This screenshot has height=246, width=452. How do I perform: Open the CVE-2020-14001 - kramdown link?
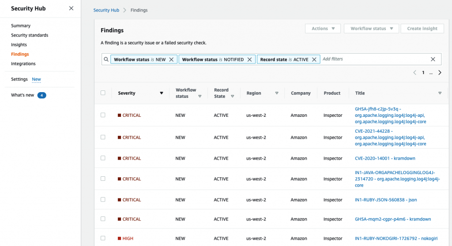pyautogui.click(x=385, y=158)
